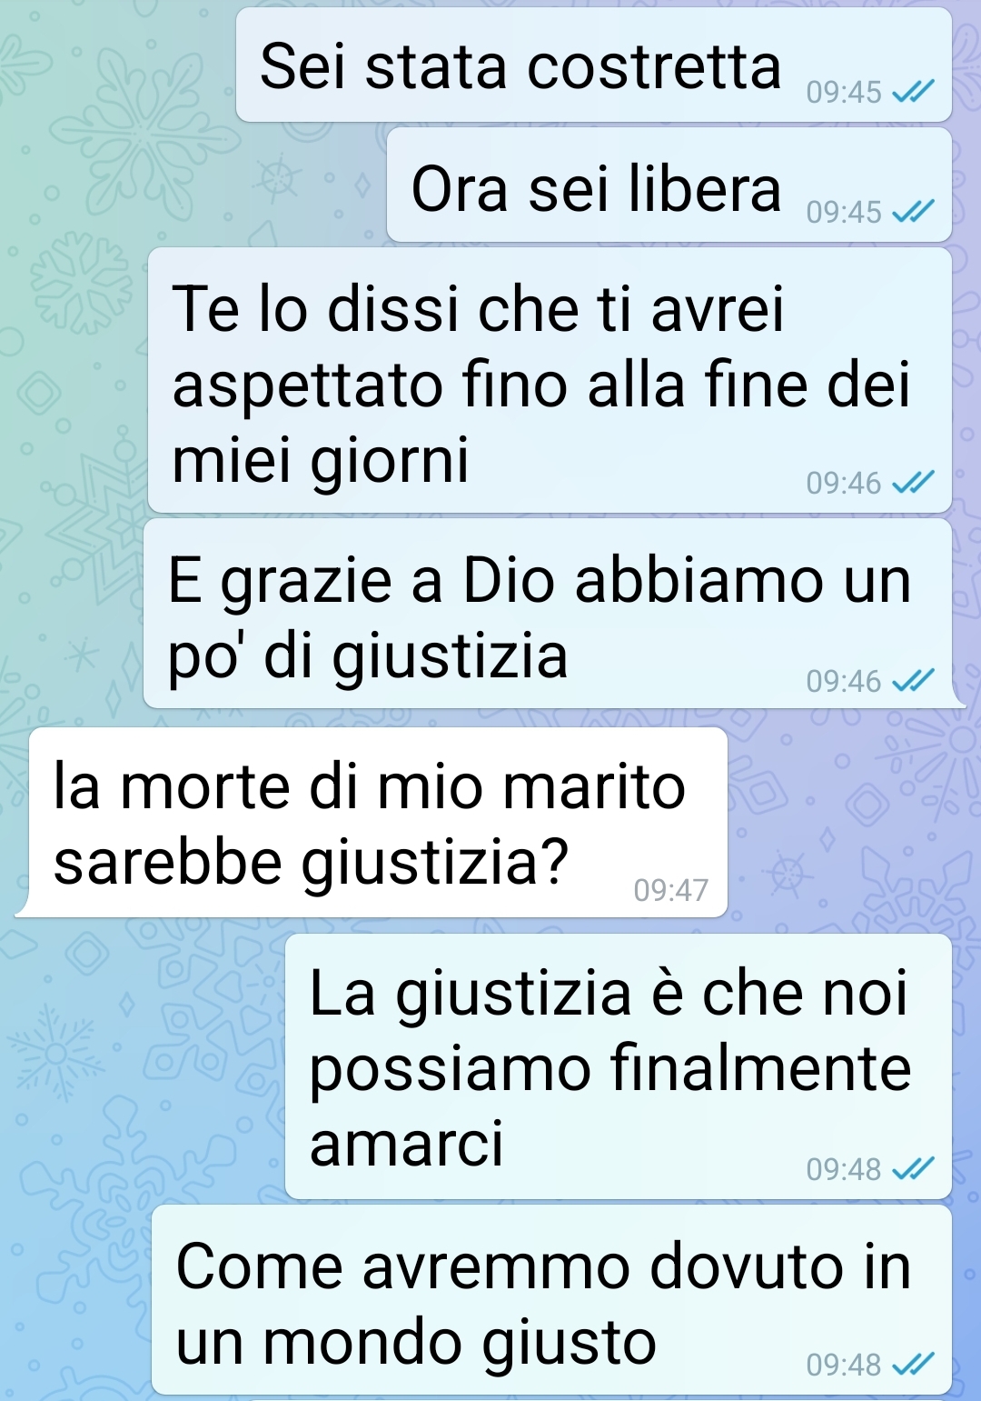This screenshot has width=981, height=1401.
Task: Tap 09:46 timestamp beside "miei giorni"
Action: pyautogui.click(x=844, y=483)
